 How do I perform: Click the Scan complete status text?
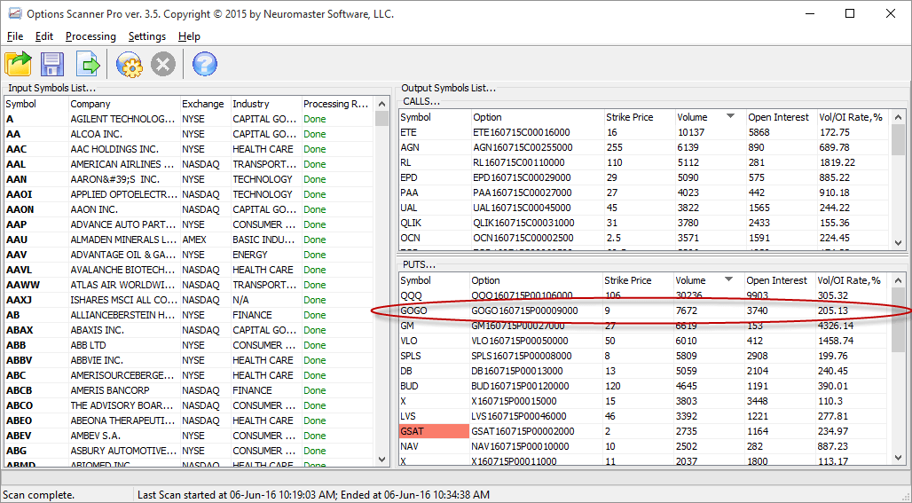(x=38, y=495)
